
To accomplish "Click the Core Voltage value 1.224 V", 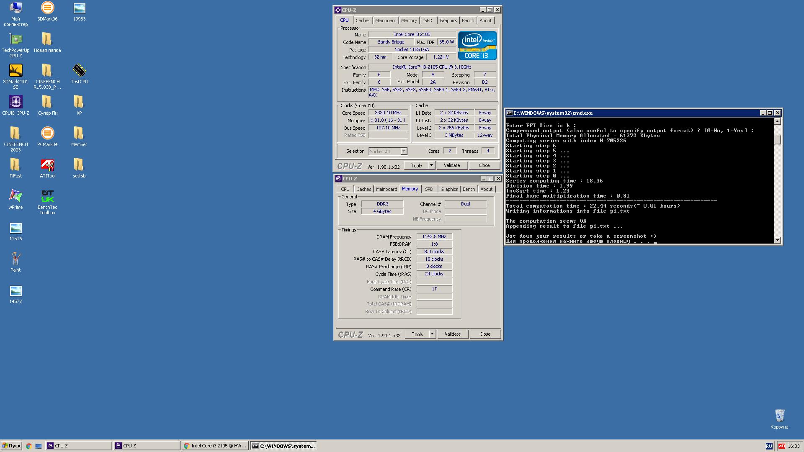I will [x=441, y=57].
